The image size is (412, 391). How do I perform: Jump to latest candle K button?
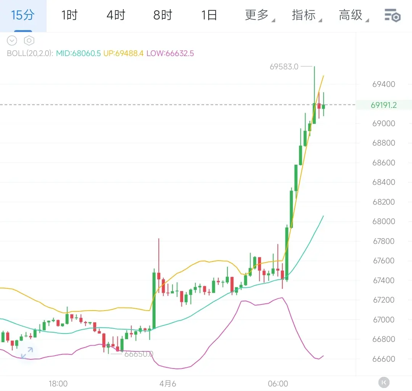[x=384, y=382]
